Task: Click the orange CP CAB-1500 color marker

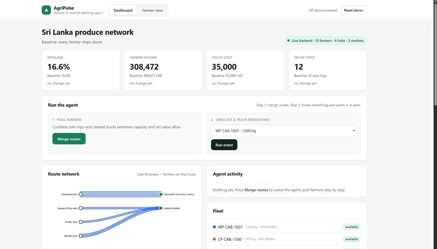Action: point(214,239)
